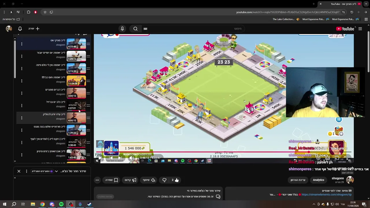The image size is (370, 208).
Task: Open options for לייב מוניקי אס playlist item
Action: pyautogui.click(x=22, y=44)
